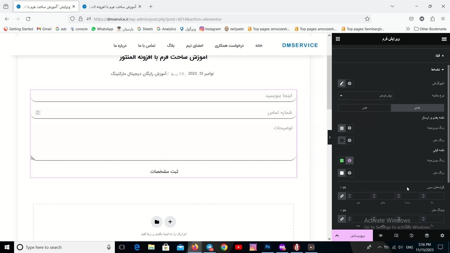This screenshot has width=450, height=253.
Task: Expand the فیلد section
Action: (x=439, y=56)
